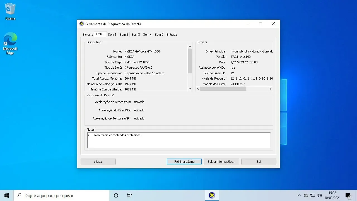
Task: Go to the Som 4 tab
Action: 147,35
